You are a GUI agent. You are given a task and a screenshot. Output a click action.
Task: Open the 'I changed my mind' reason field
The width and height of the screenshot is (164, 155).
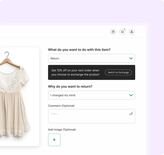point(91,95)
